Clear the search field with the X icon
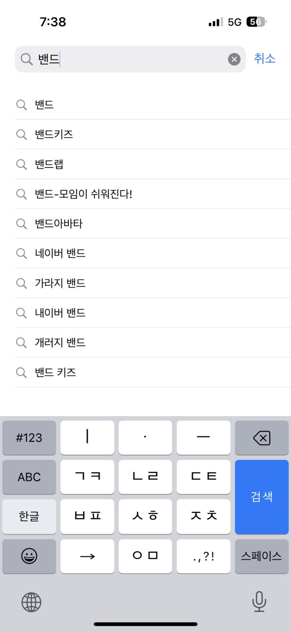The height and width of the screenshot is (632, 291). (234, 59)
